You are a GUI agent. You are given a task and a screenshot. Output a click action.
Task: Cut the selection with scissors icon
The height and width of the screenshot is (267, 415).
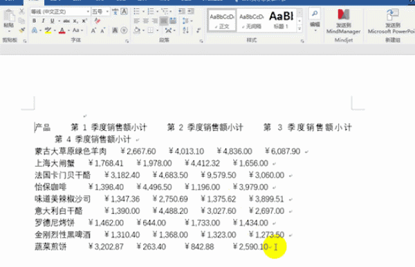21,11
